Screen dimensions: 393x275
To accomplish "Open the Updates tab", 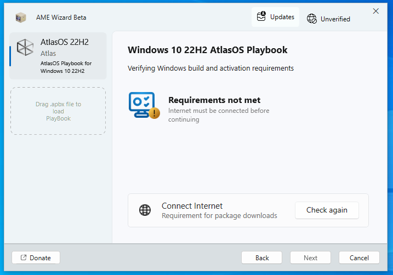I will (x=276, y=17).
